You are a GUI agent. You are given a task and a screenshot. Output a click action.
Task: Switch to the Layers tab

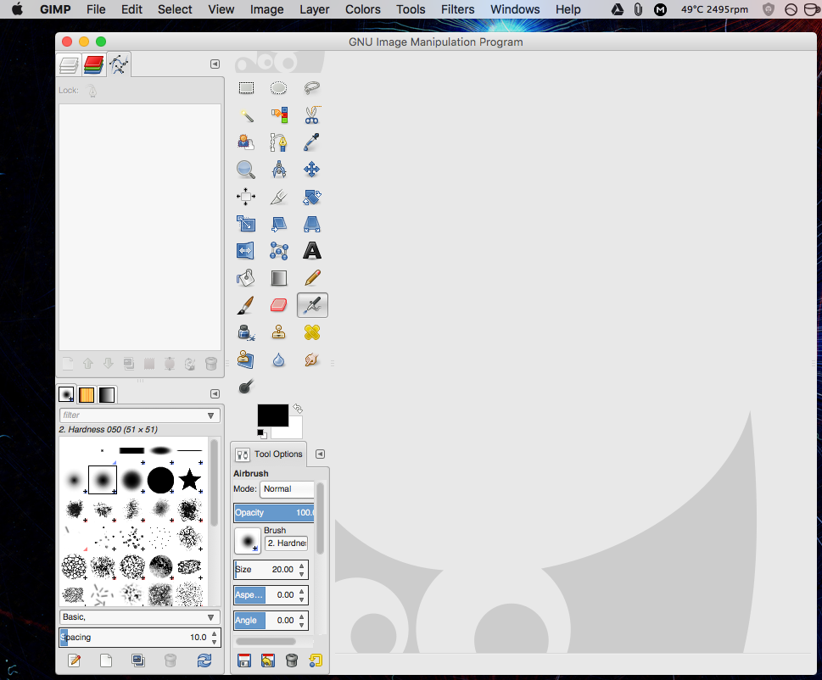click(x=69, y=64)
